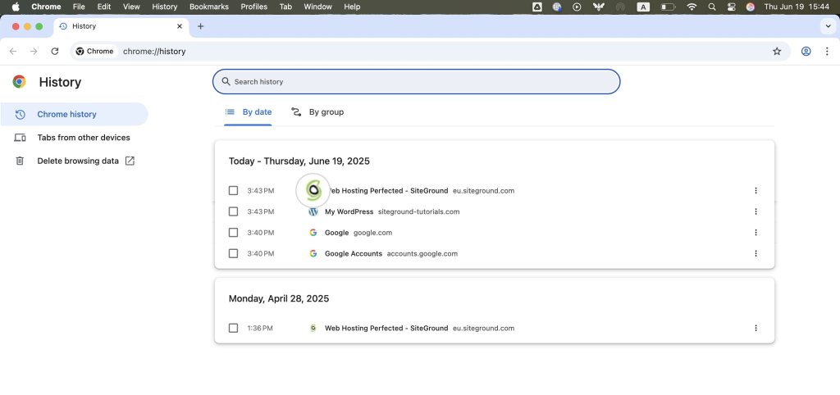Select checkbox for 3:43 PM SiteGround entry
Image resolution: width=840 pixels, height=395 pixels.
tap(233, 191)
